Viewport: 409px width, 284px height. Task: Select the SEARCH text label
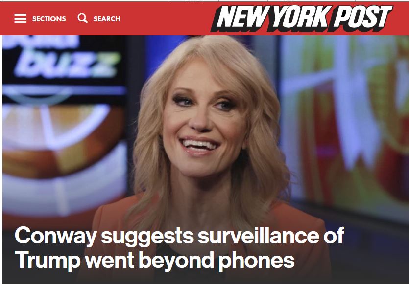point(107,19)
